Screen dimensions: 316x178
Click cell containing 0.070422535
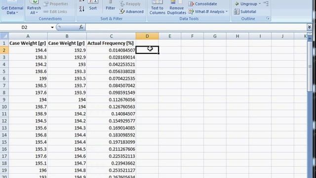111,79
